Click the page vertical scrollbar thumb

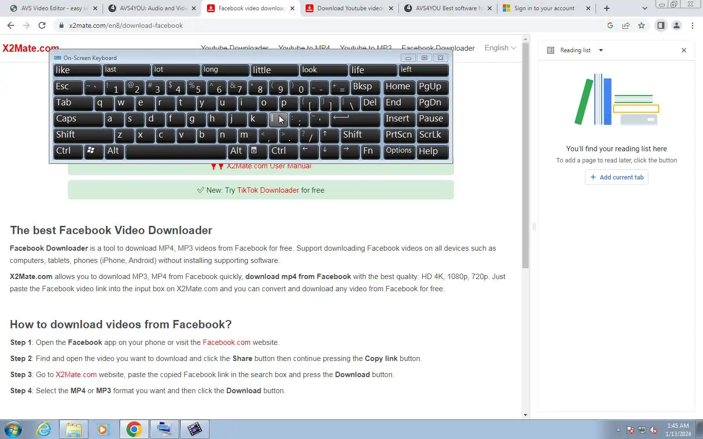click(x=525, y=156)
